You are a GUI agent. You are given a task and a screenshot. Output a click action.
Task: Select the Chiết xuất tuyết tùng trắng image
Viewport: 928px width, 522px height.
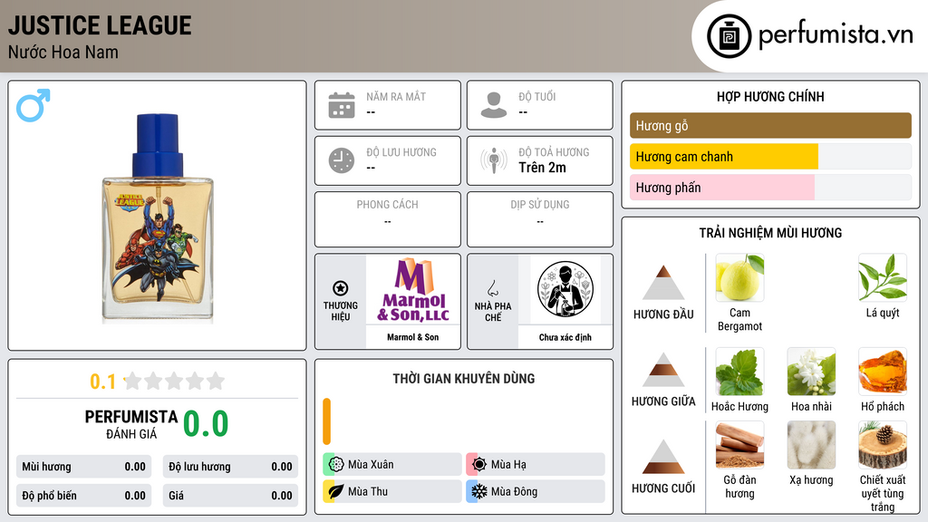[x=883, y=445]
